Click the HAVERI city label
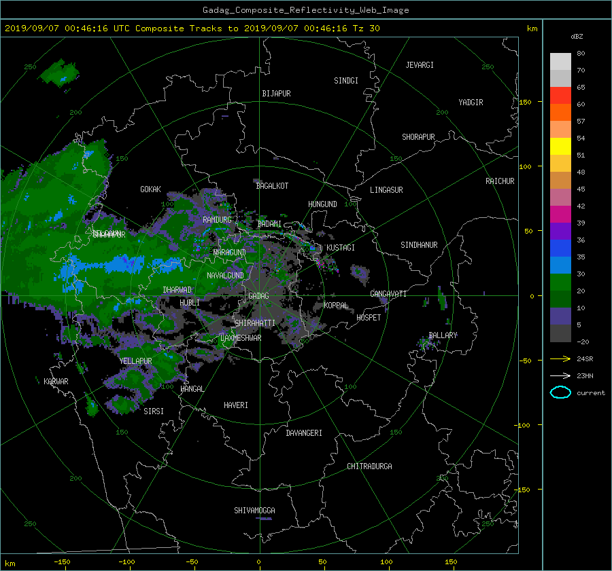The width and height of the screenshot is (612, 571). click(x=236, y=405)
